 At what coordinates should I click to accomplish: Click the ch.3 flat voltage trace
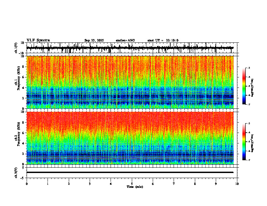[130, 172]
